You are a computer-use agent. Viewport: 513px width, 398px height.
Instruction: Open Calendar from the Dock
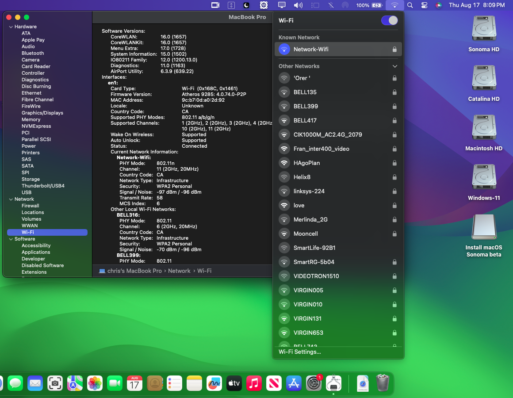pos(134,383)
